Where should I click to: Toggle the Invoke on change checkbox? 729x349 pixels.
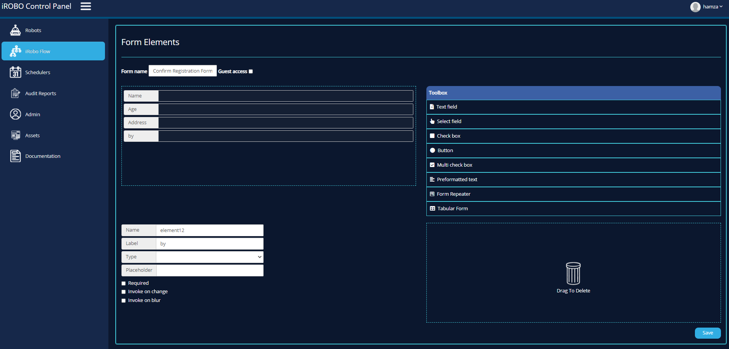click(124, 292)
